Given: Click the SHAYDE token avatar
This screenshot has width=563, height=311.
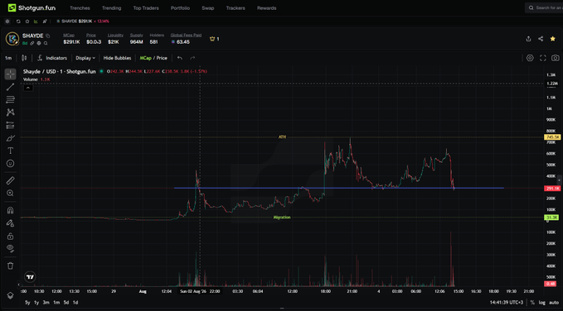Looking at the screenshot, I should pyautogui.click(x=12, y=39).
